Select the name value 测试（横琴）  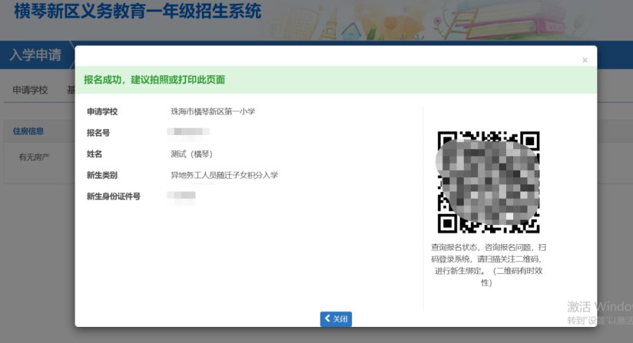pos(192,154)
